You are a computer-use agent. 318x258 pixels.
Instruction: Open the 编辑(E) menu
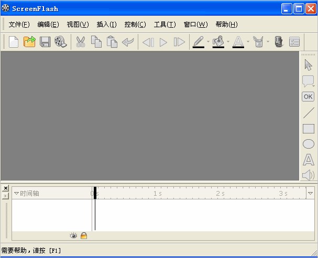point(48,25)
